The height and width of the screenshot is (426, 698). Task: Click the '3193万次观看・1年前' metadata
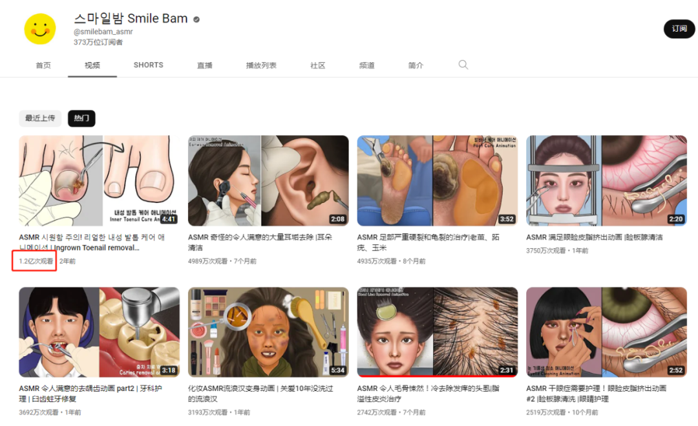point(219,412)
